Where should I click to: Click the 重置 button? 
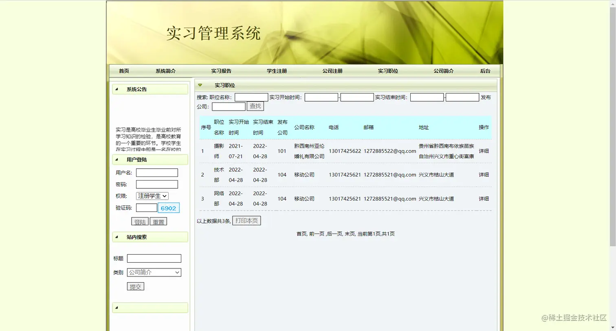click(158, 222)
